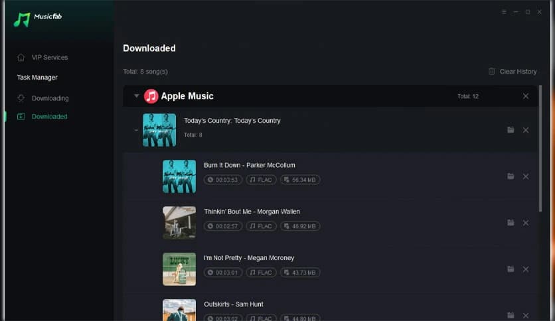This screenshot has height=321, width=555.
Task: Click Today's Country: Today's Country title
Action: point(232,121)
